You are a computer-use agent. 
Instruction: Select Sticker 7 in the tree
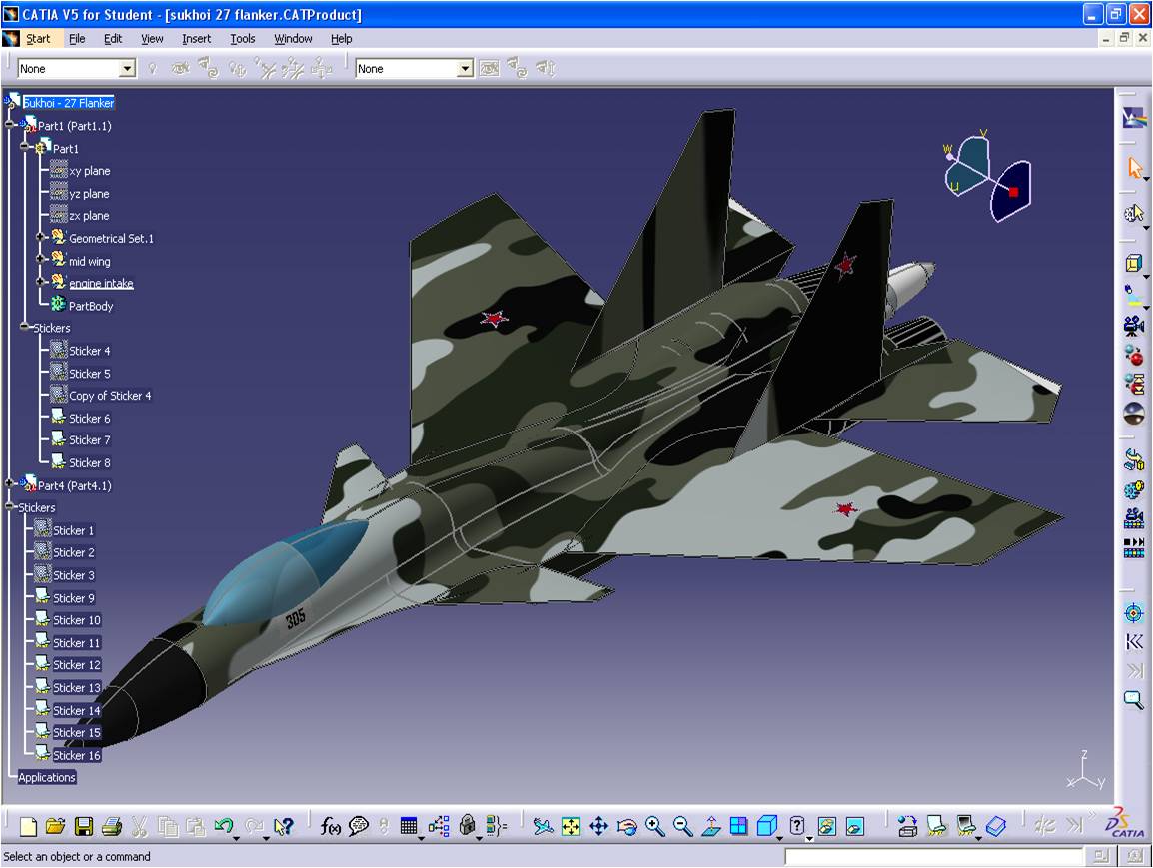90,440
